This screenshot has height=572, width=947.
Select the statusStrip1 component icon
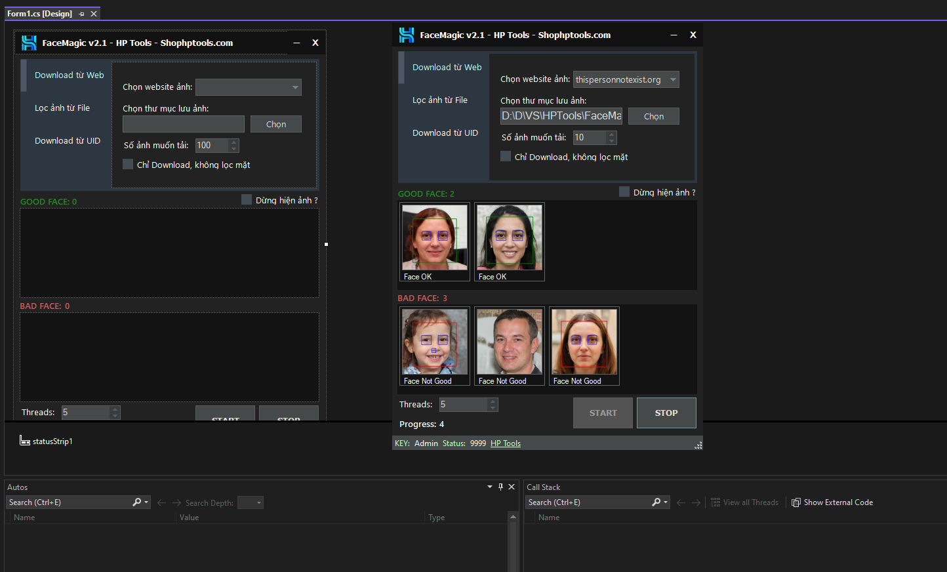point(25,441)
